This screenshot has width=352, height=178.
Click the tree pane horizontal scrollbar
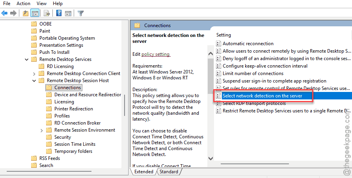[49, 171]
